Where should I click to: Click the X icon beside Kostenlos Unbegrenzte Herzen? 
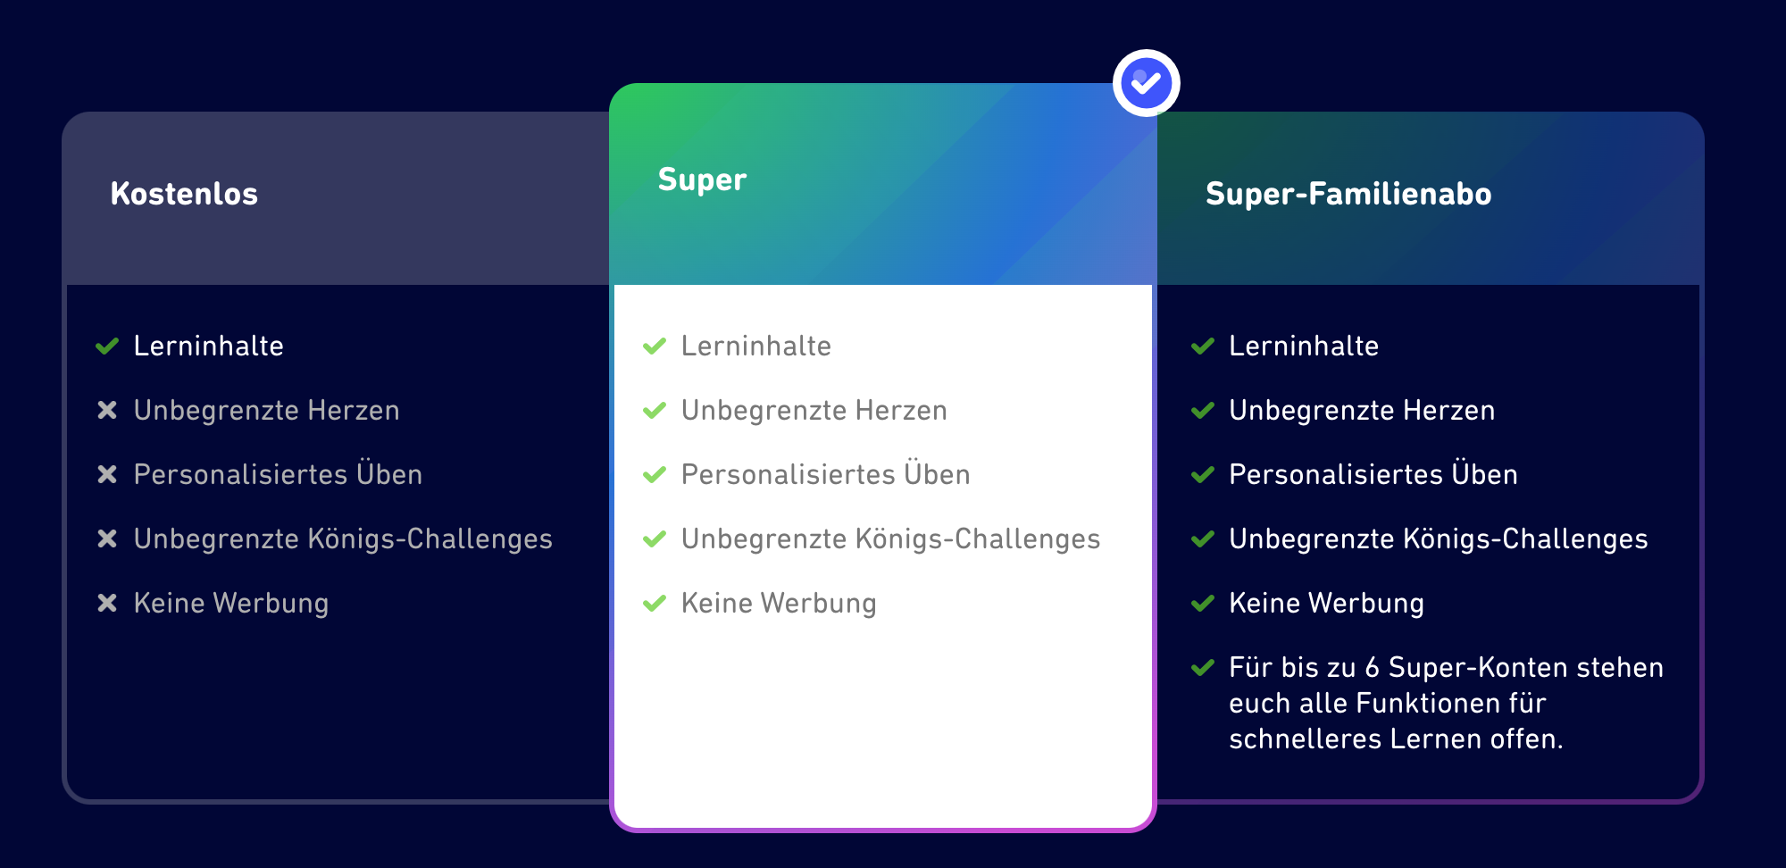(107, 410)
